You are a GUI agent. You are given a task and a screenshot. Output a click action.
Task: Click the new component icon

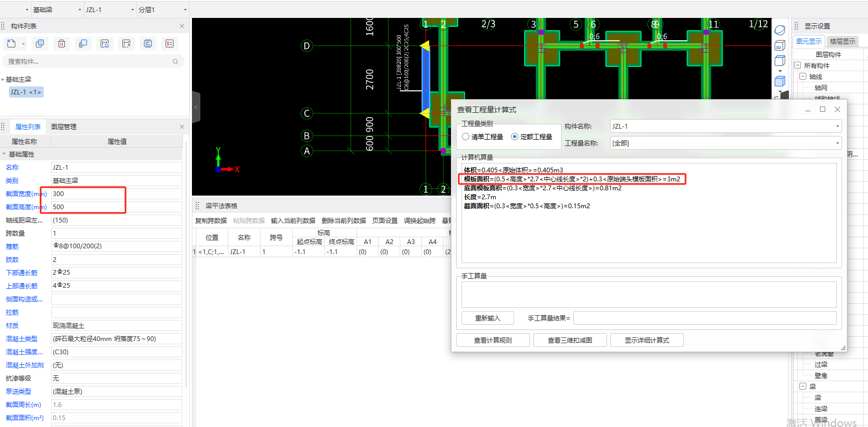click(x=12, y=44)
